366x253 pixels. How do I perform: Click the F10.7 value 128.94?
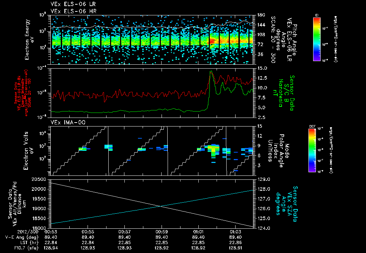(51, 248)
